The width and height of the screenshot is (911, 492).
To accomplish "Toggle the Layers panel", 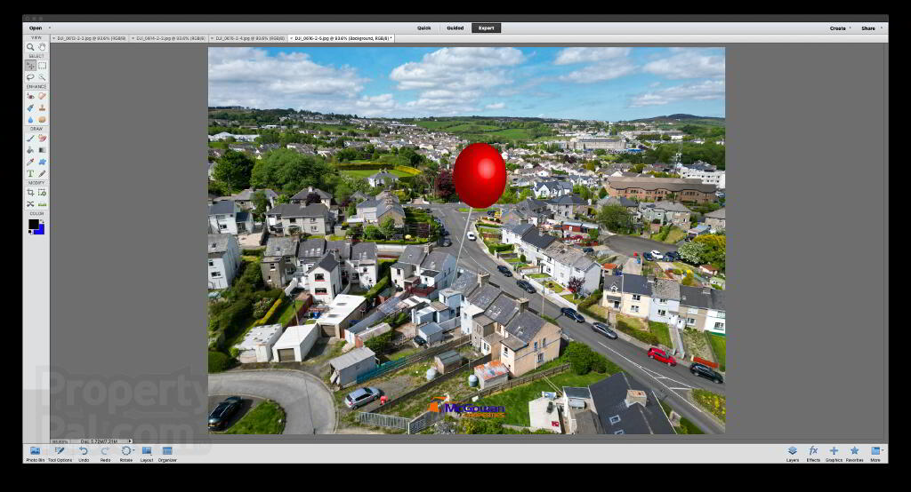I will pos(793,454).
